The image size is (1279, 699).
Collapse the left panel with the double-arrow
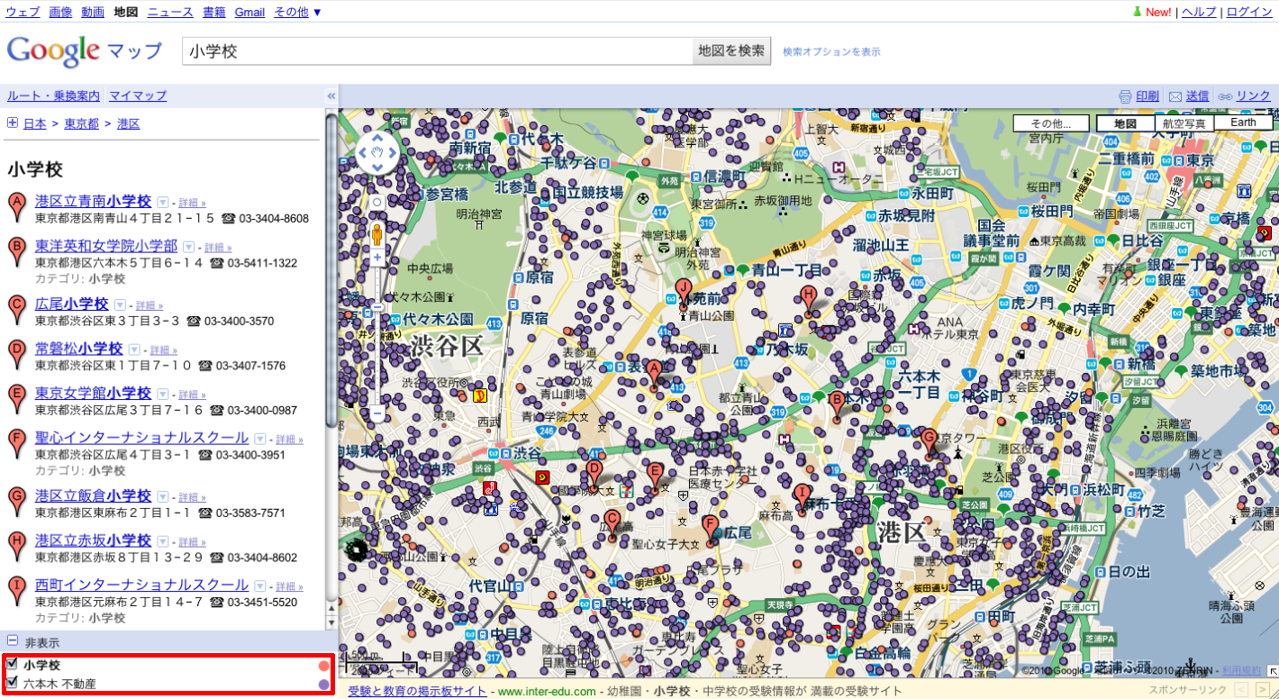pos(331,95)
